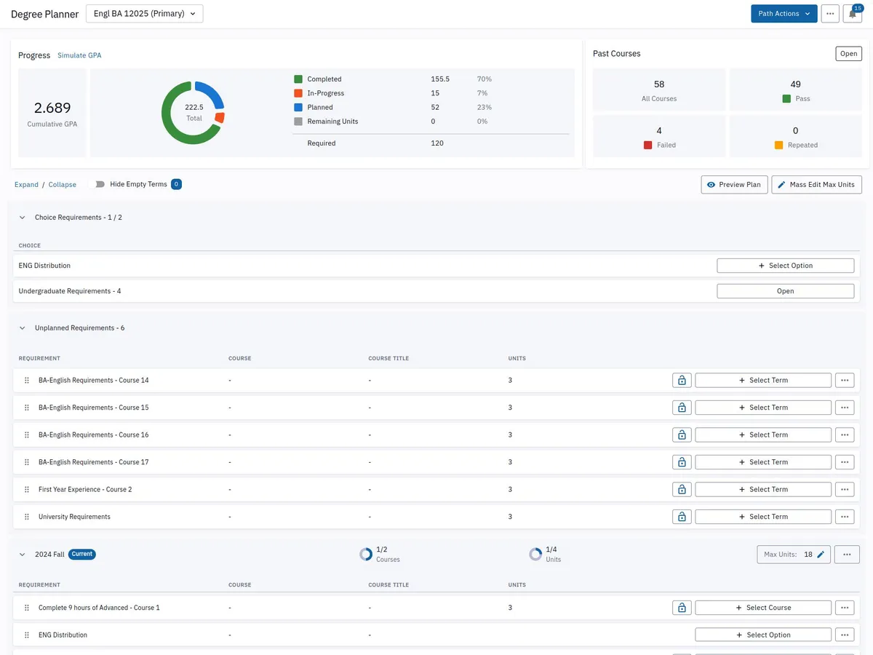
Task: Toggle lock for Complete 9 hours of Advanced Course 1
Action: pos(682,608)
